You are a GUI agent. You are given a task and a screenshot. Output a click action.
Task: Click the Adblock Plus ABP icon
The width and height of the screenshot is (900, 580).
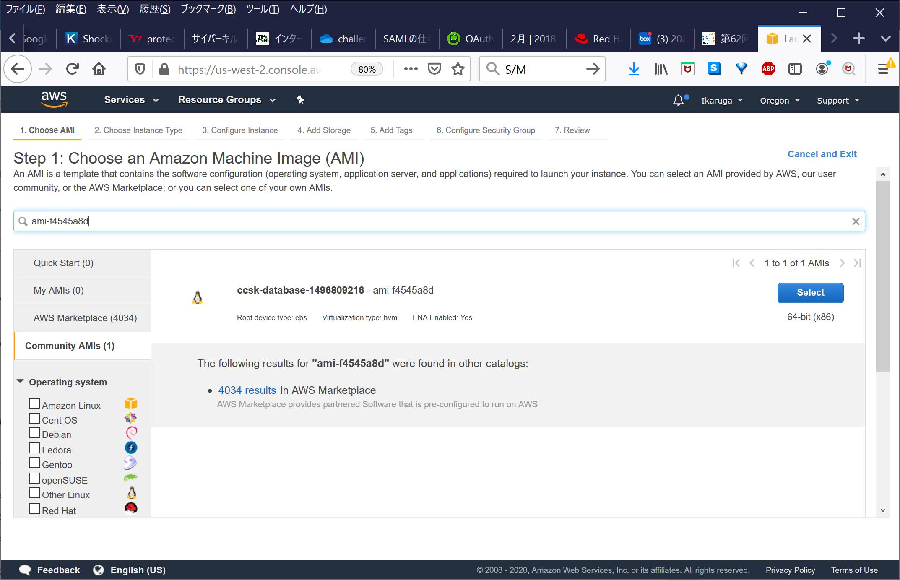768,69
